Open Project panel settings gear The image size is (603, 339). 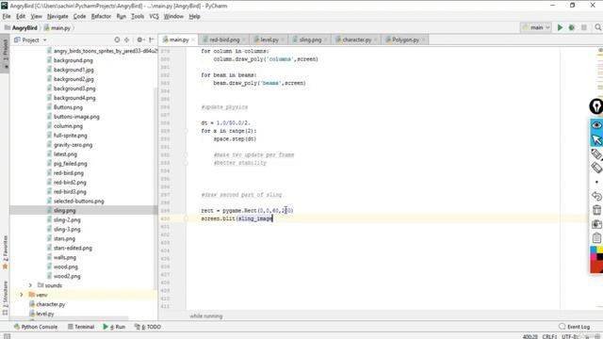(x=139, y=40)
